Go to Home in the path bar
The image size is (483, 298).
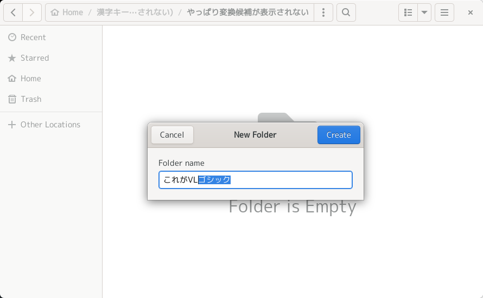(x=67, y=12)
